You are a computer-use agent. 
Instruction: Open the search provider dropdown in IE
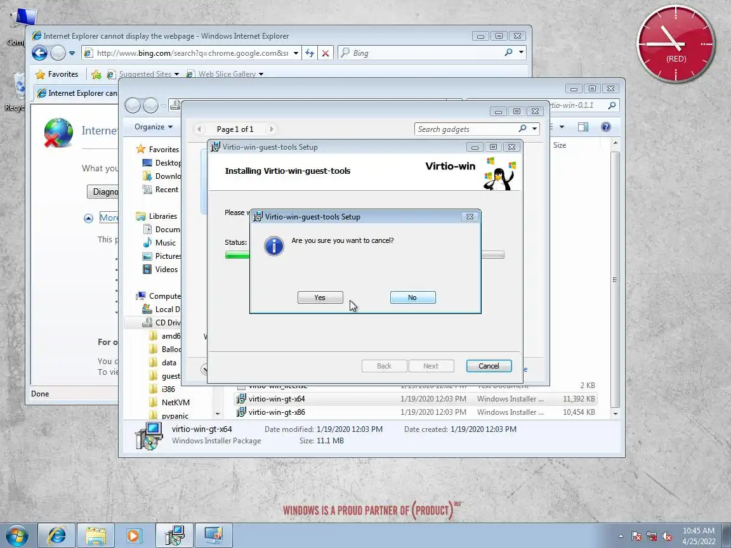(521, 53)
